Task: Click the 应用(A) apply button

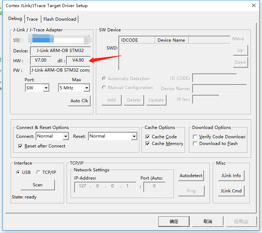Action: [241, 222]
